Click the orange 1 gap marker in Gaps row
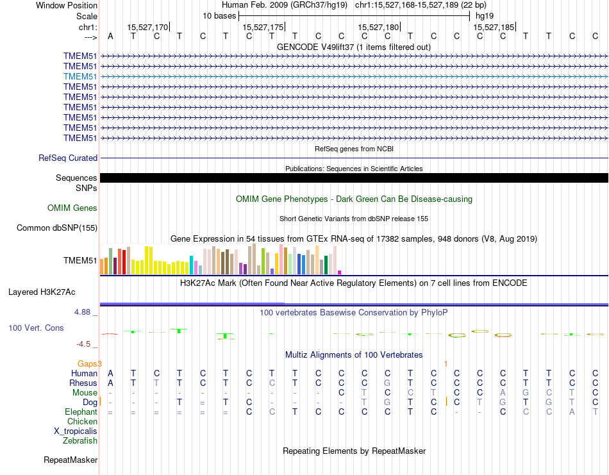Viewport: 609px width, 475px height. coord(446,364)
